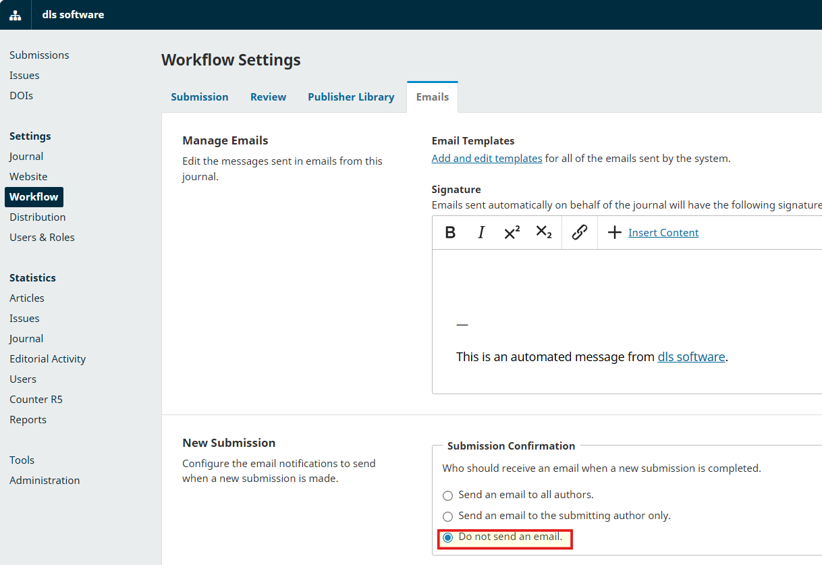Toggle Bold formatting in signature editor
Screen dimensions: 822x565
pos(450,233)
